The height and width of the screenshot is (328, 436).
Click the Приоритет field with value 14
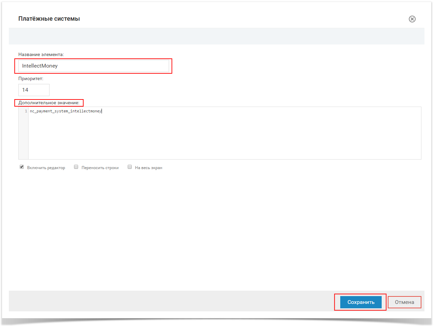click(34, 90)
